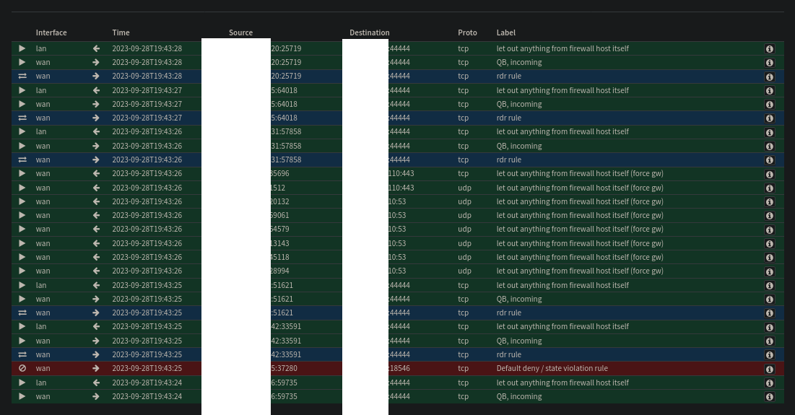Screen dimensions: 795x415
Task: Click the Time column header
Action: 121,32
